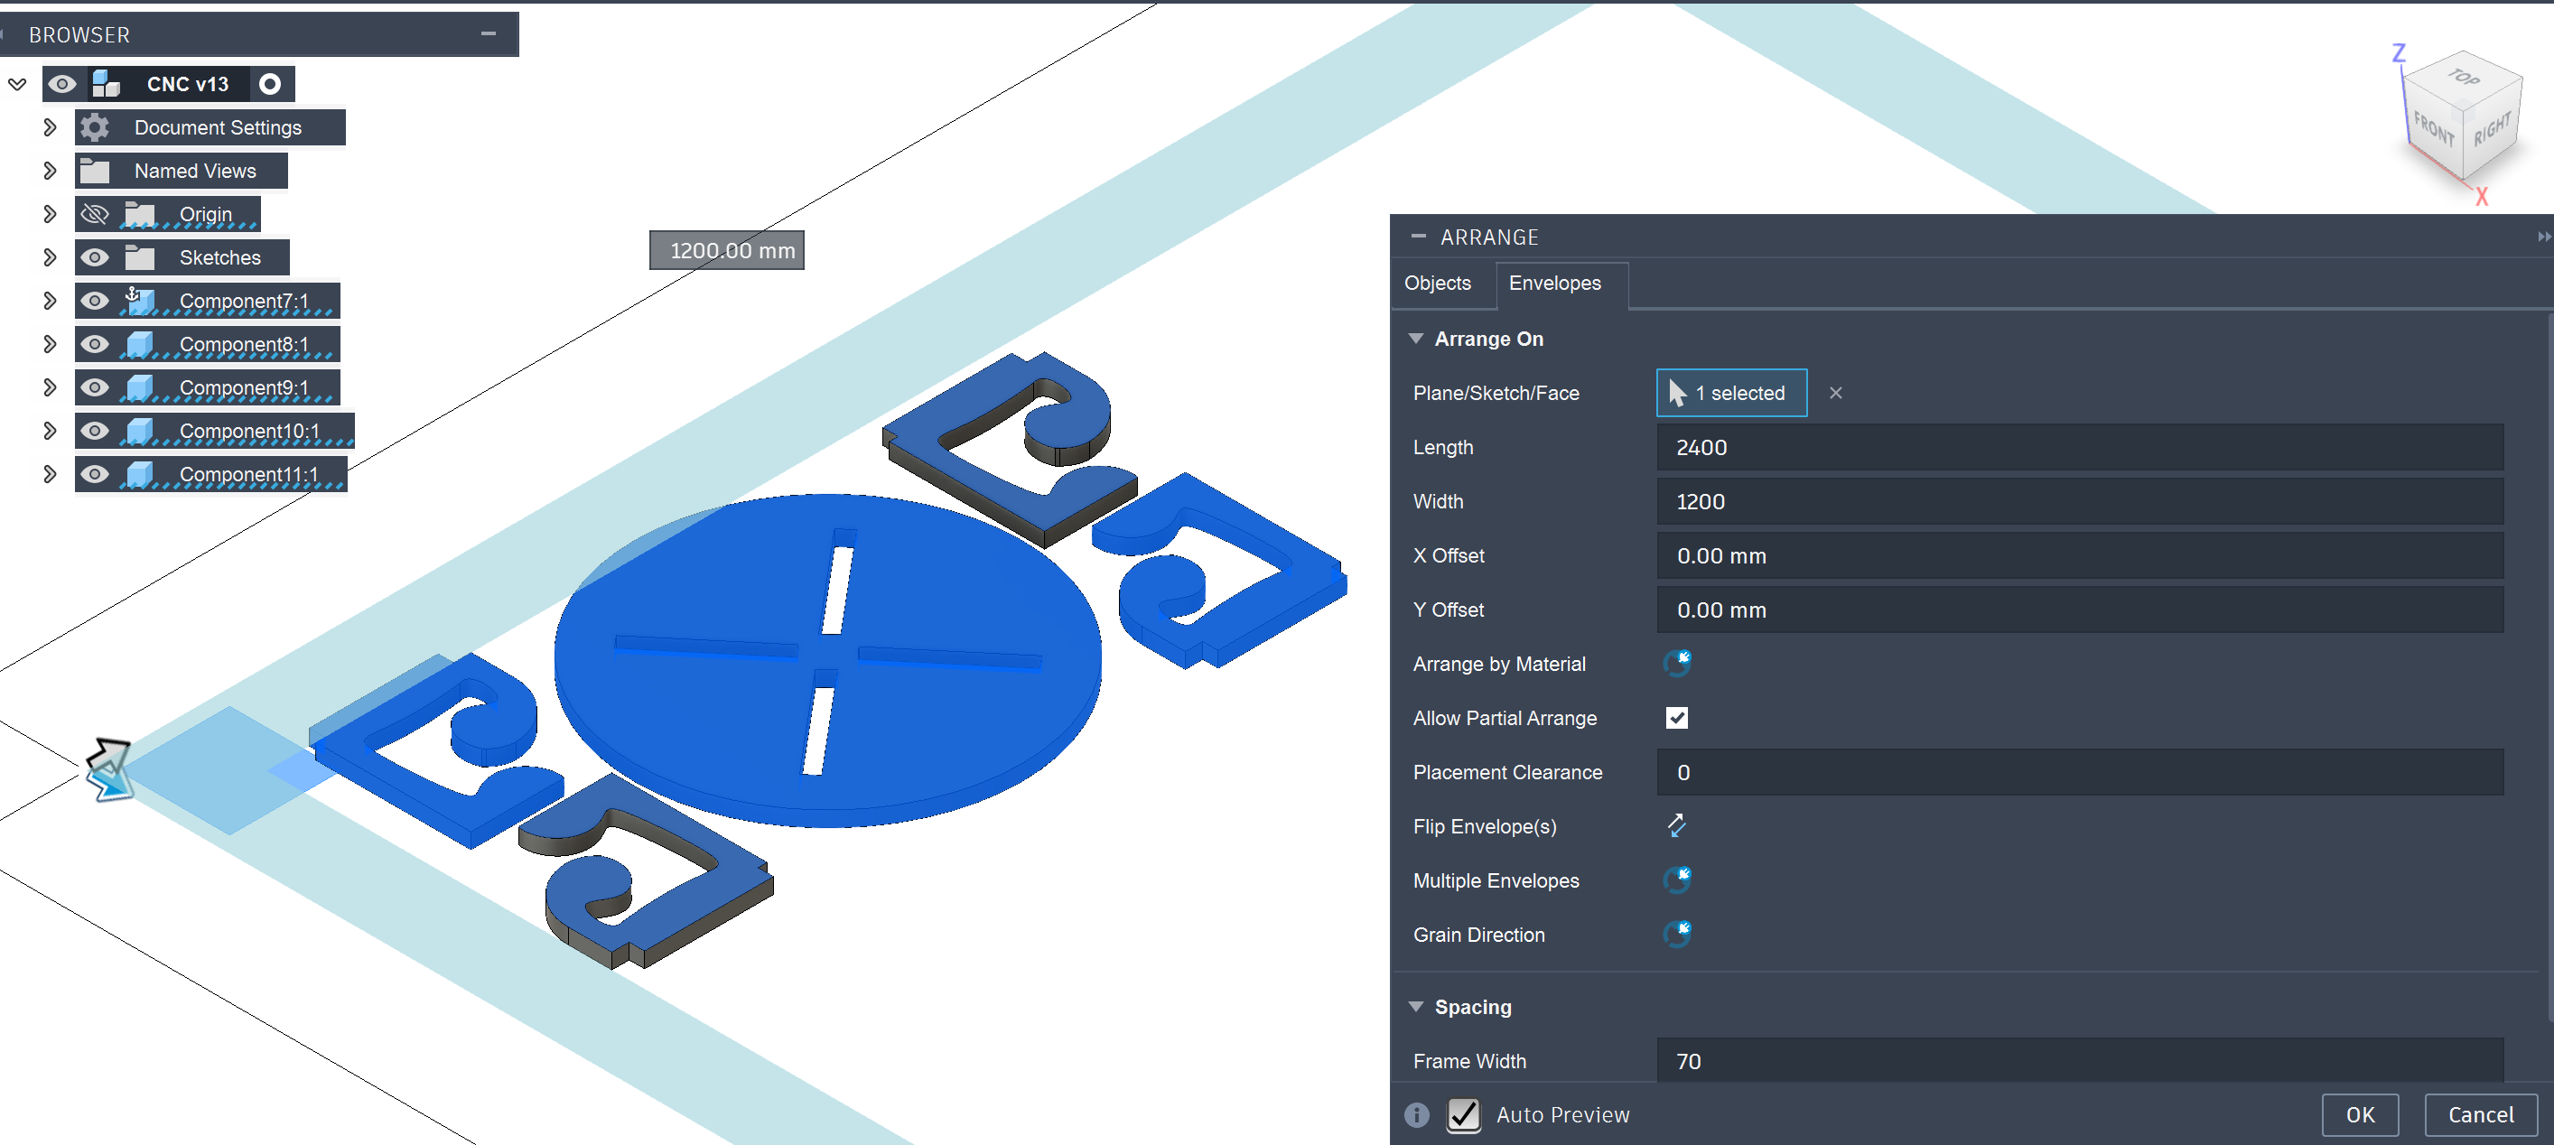Click the Multiple Envelopes toggle icon
The image size is (2554, 1145).
1676,880
